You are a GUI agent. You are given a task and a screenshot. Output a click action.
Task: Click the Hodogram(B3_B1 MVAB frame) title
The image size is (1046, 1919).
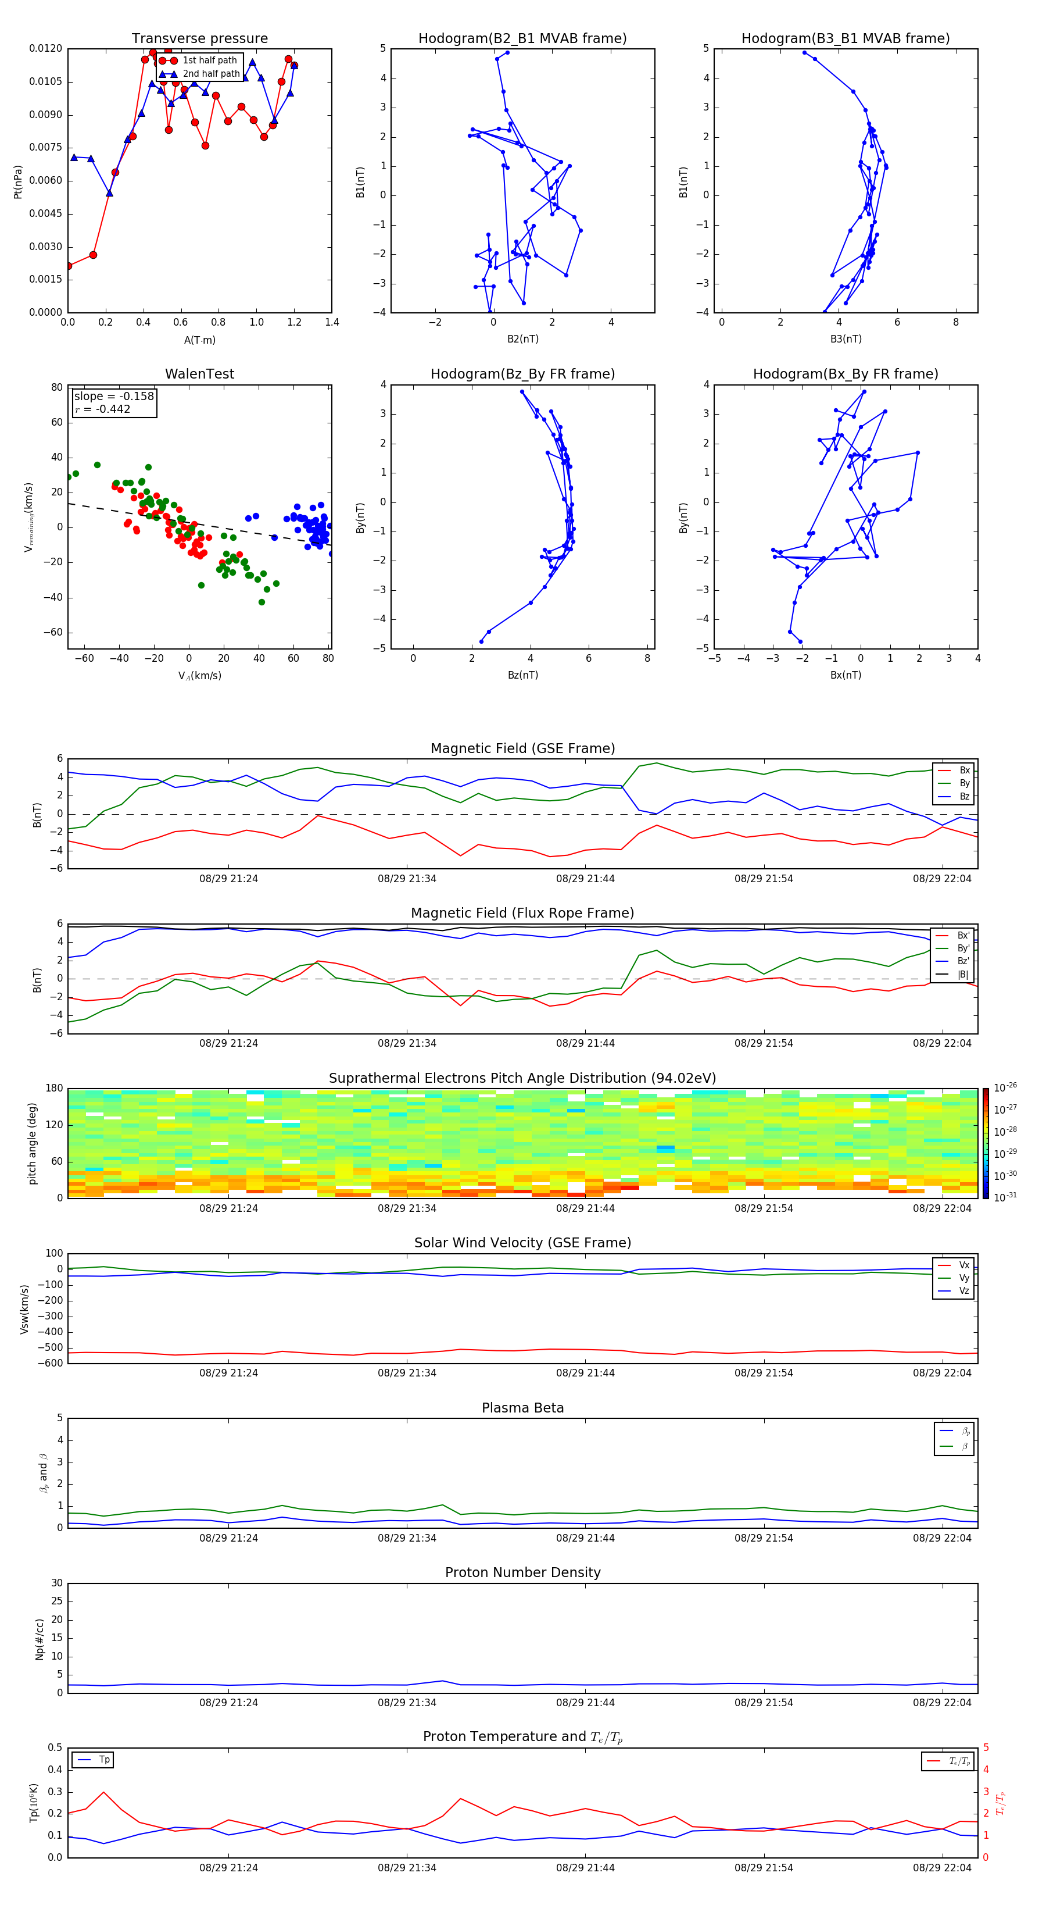(846, 39)
